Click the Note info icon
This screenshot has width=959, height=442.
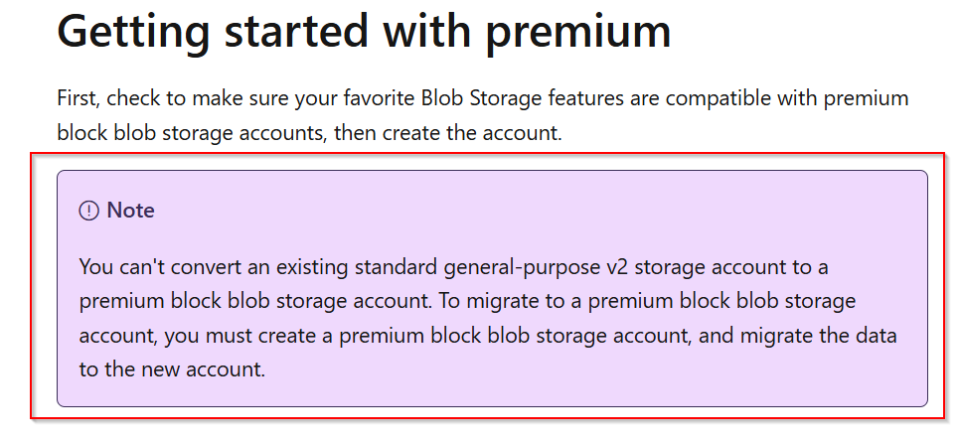[x=89, y=211]
